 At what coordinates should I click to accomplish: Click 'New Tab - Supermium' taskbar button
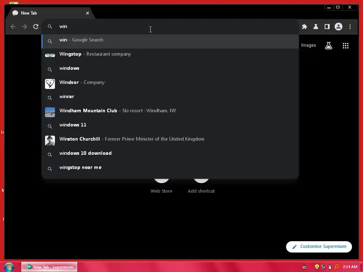[49, 267]
